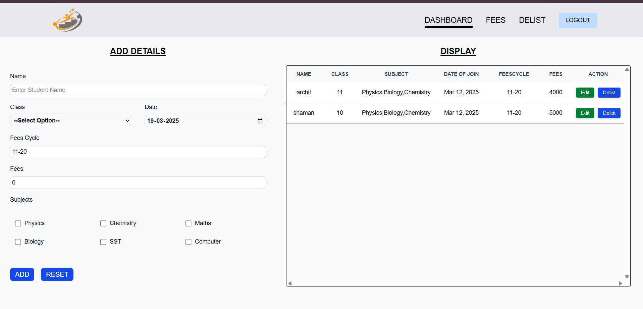Viewport: 643px width, 309px height.
Task: Click the ACTION column header
Action: click(x=598, y=74)
